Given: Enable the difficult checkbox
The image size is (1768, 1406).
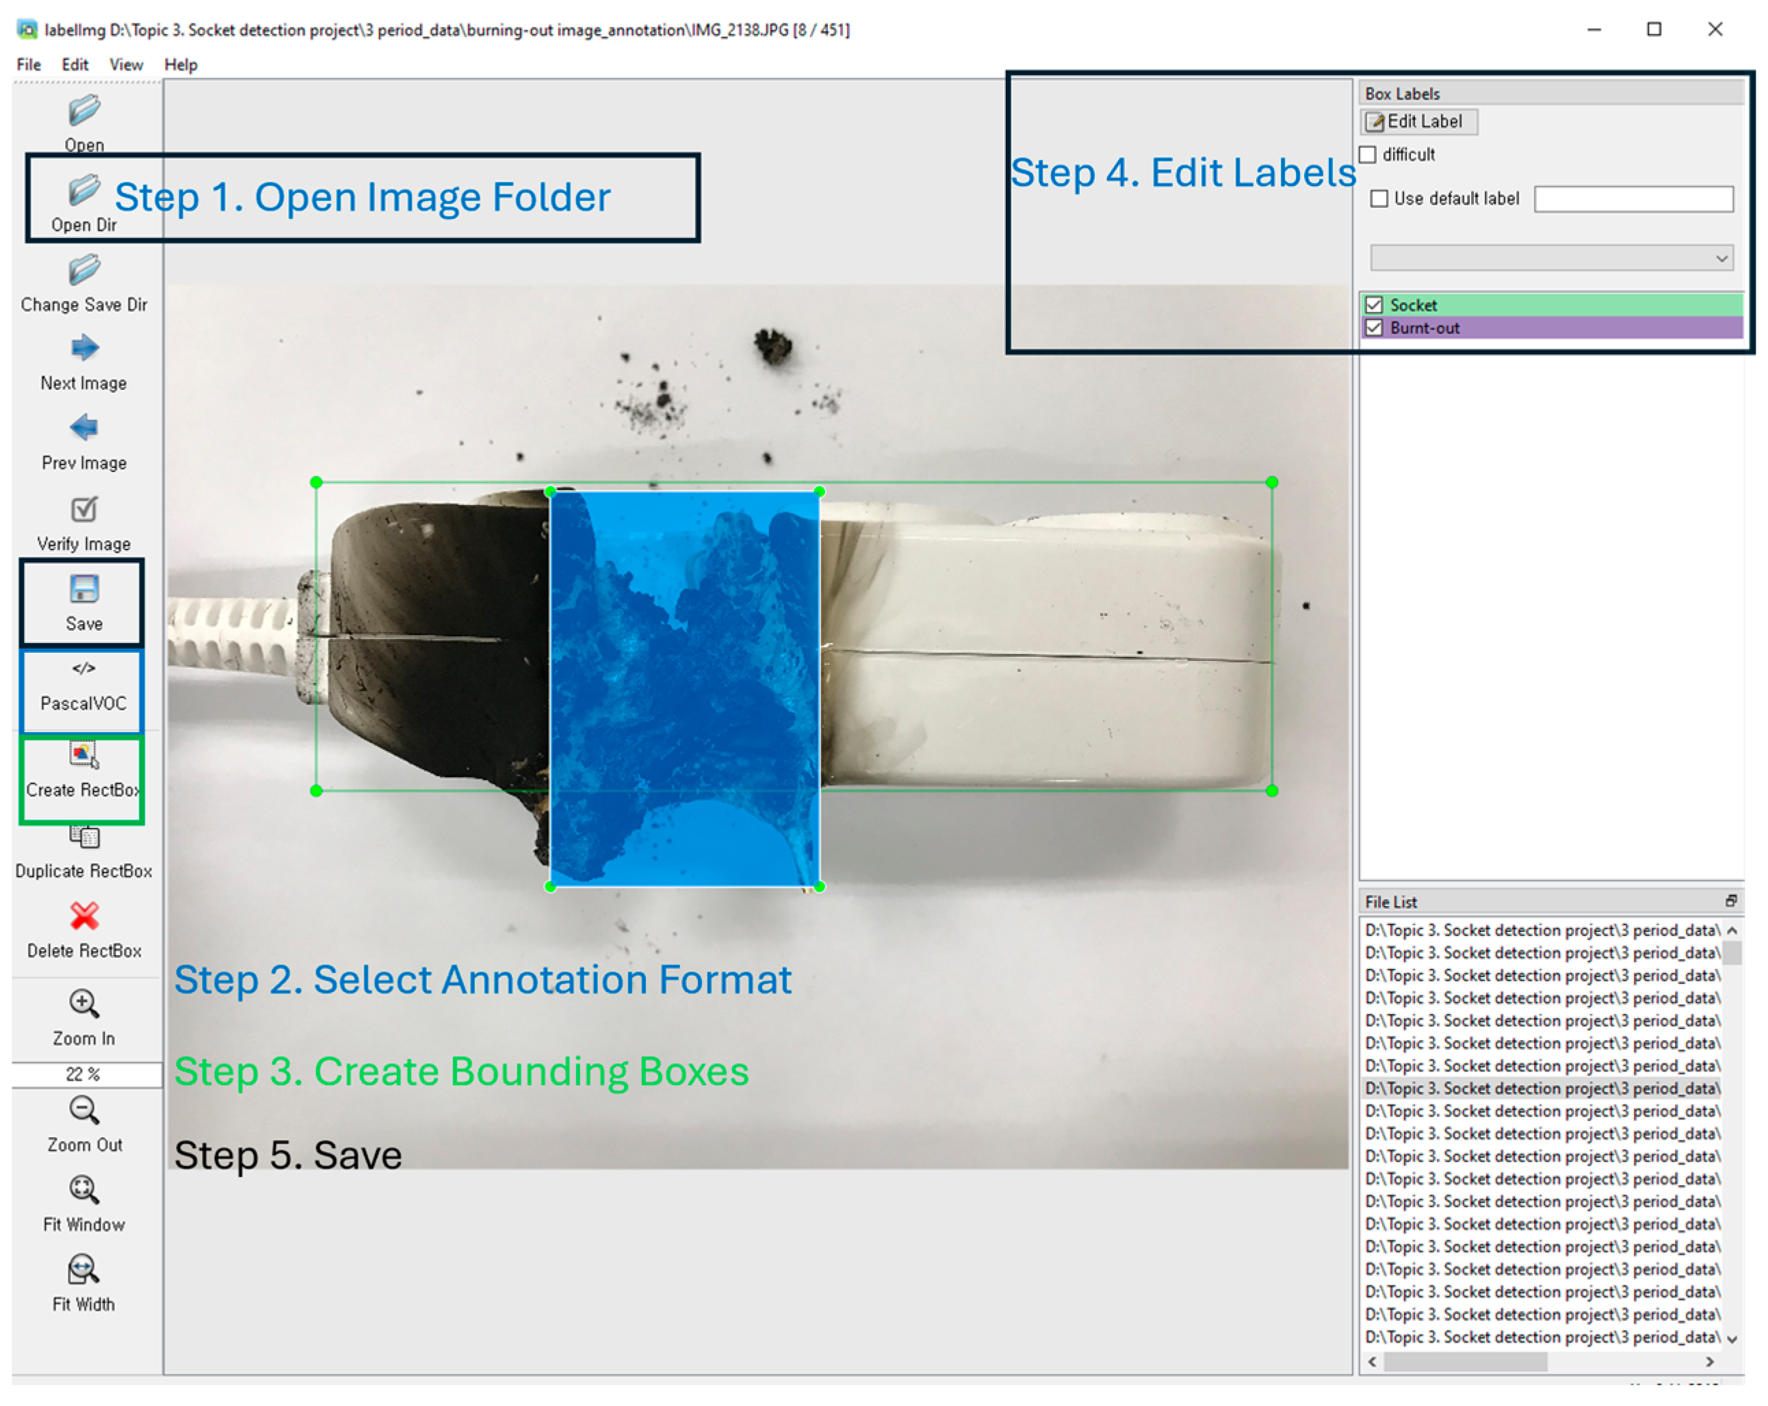Looking at the screenshot, I should point(1368,155).
